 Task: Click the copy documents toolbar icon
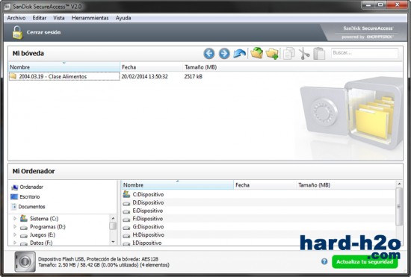(288, 54)
